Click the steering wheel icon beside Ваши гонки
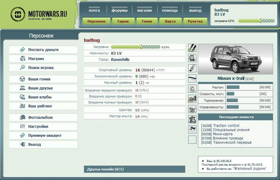The width and height of the screenshot is (280, 180). click(22, 79)
